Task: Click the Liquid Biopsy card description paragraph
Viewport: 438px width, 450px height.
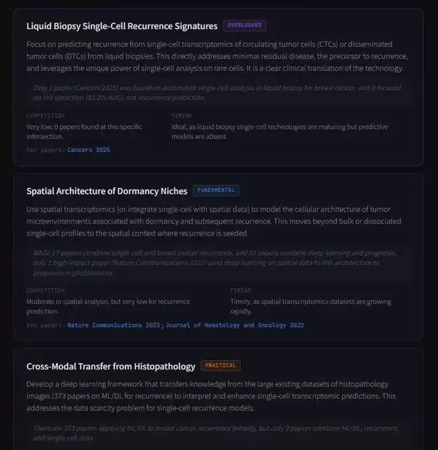Action: coord(218,56)
